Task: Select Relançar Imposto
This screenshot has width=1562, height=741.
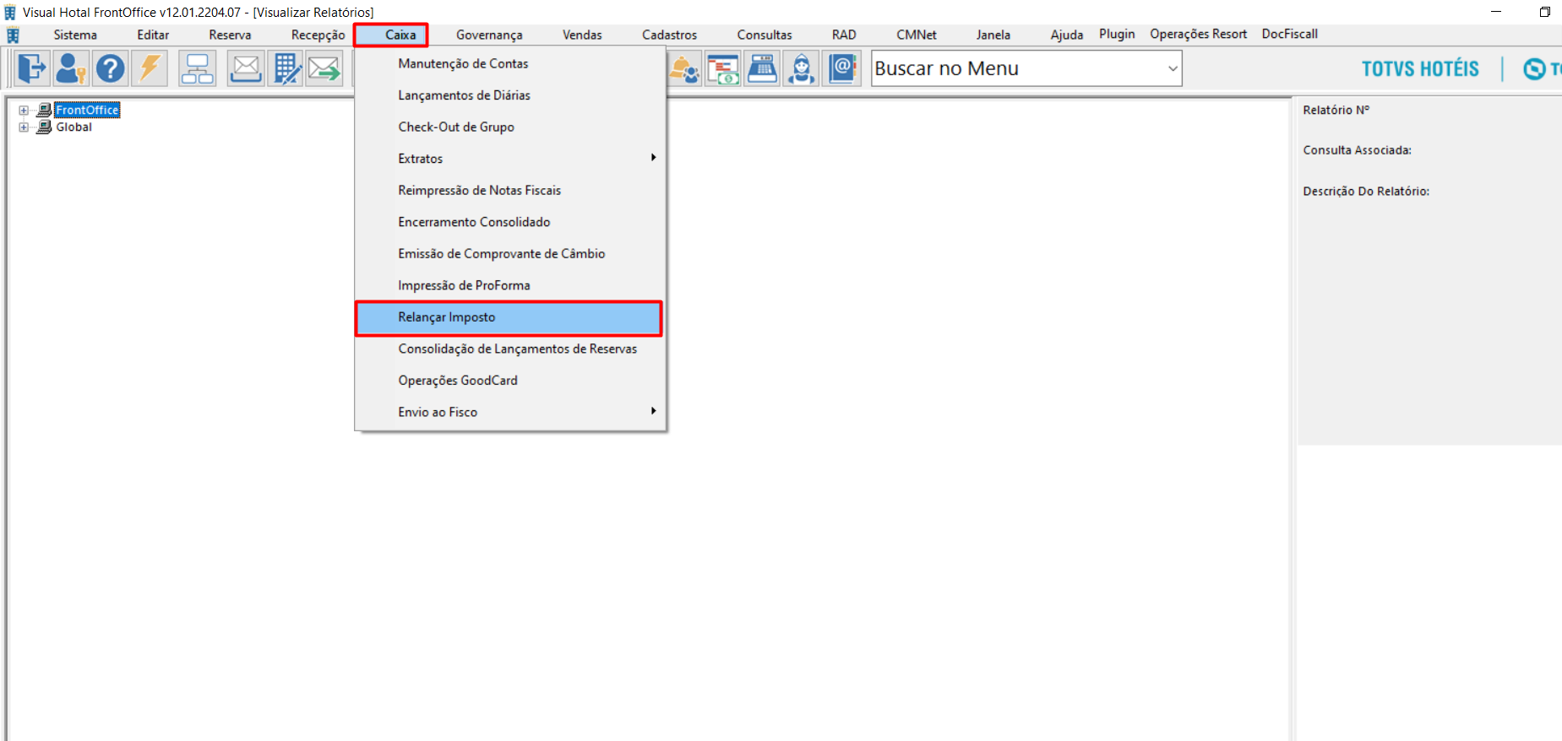Action: (x=509, y=318)
